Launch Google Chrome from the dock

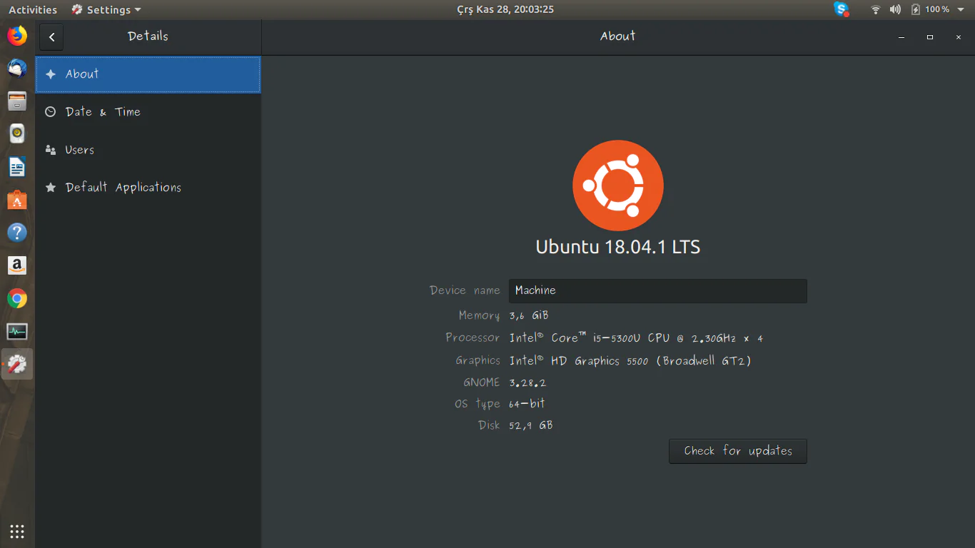click(x=17, y=298)
